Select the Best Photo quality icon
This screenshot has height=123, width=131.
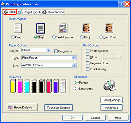(109, 28)
